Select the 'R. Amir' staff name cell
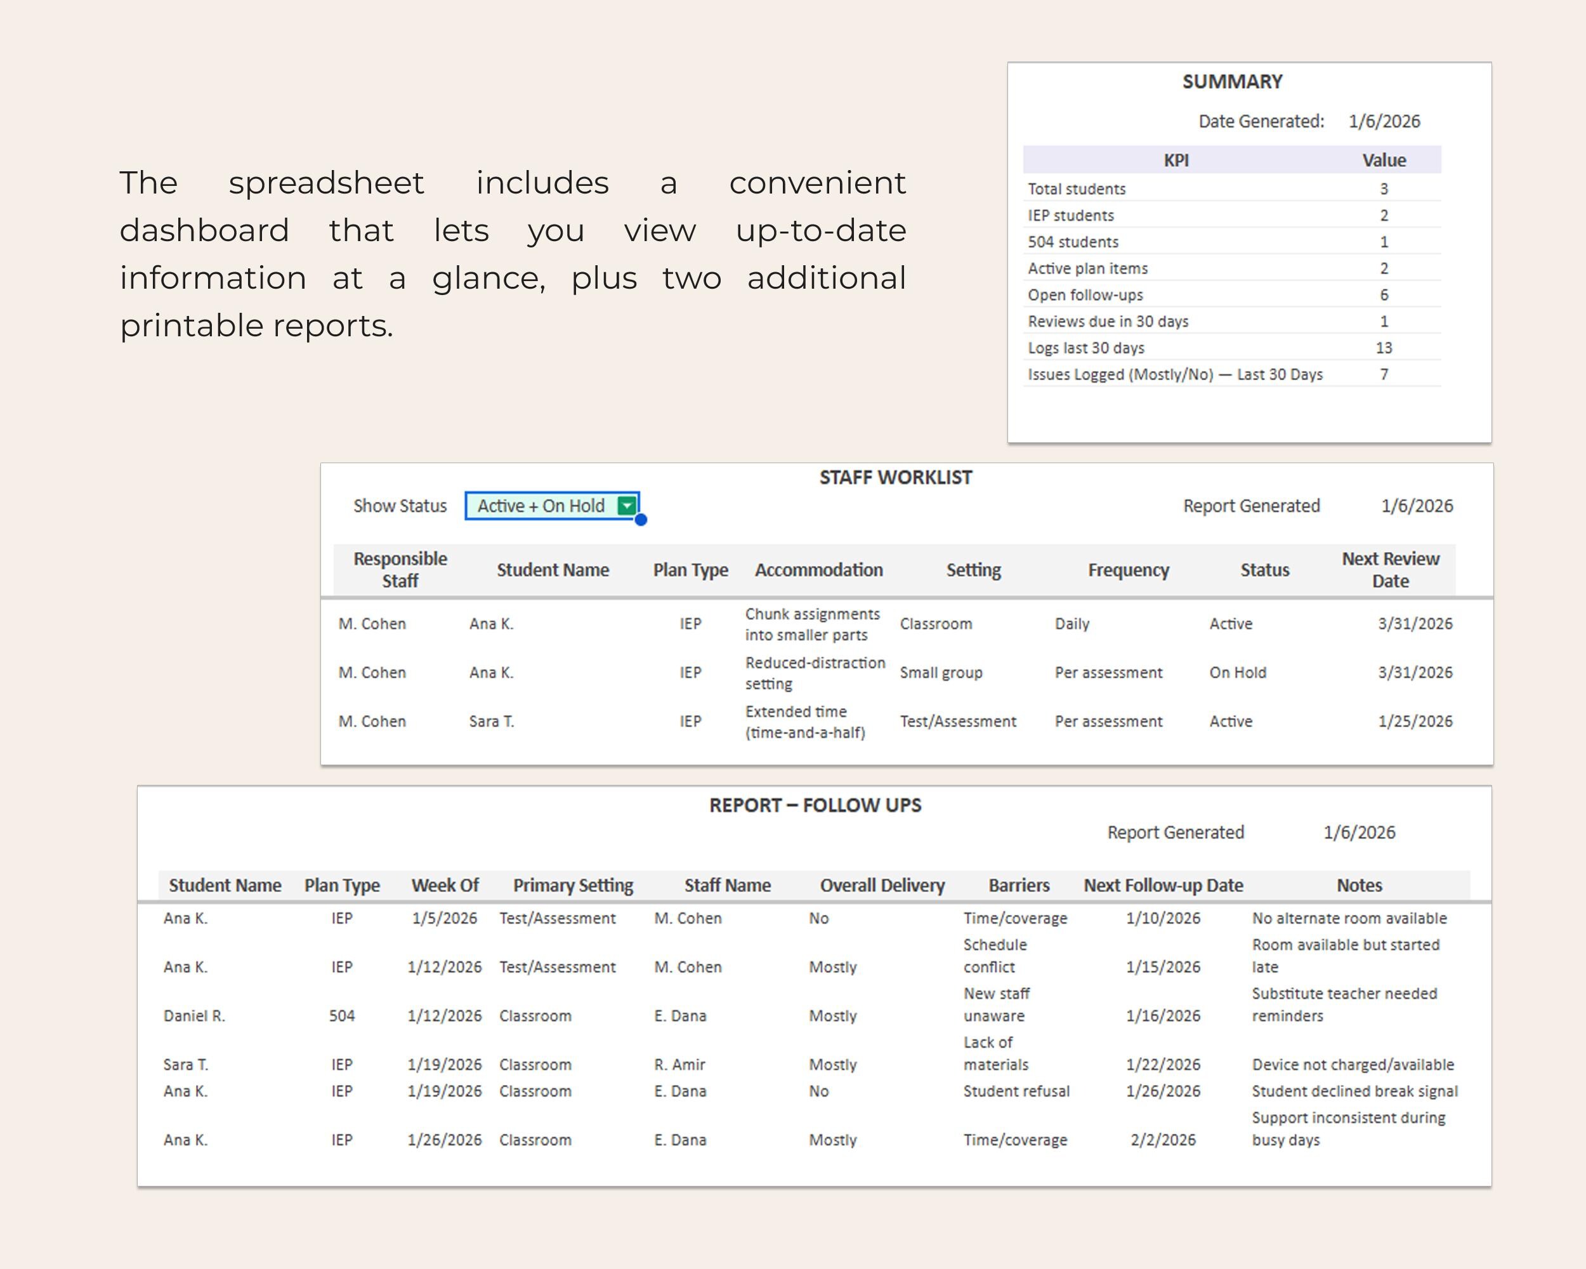Screen dimensions: 1586x1269 [679, 1065]
